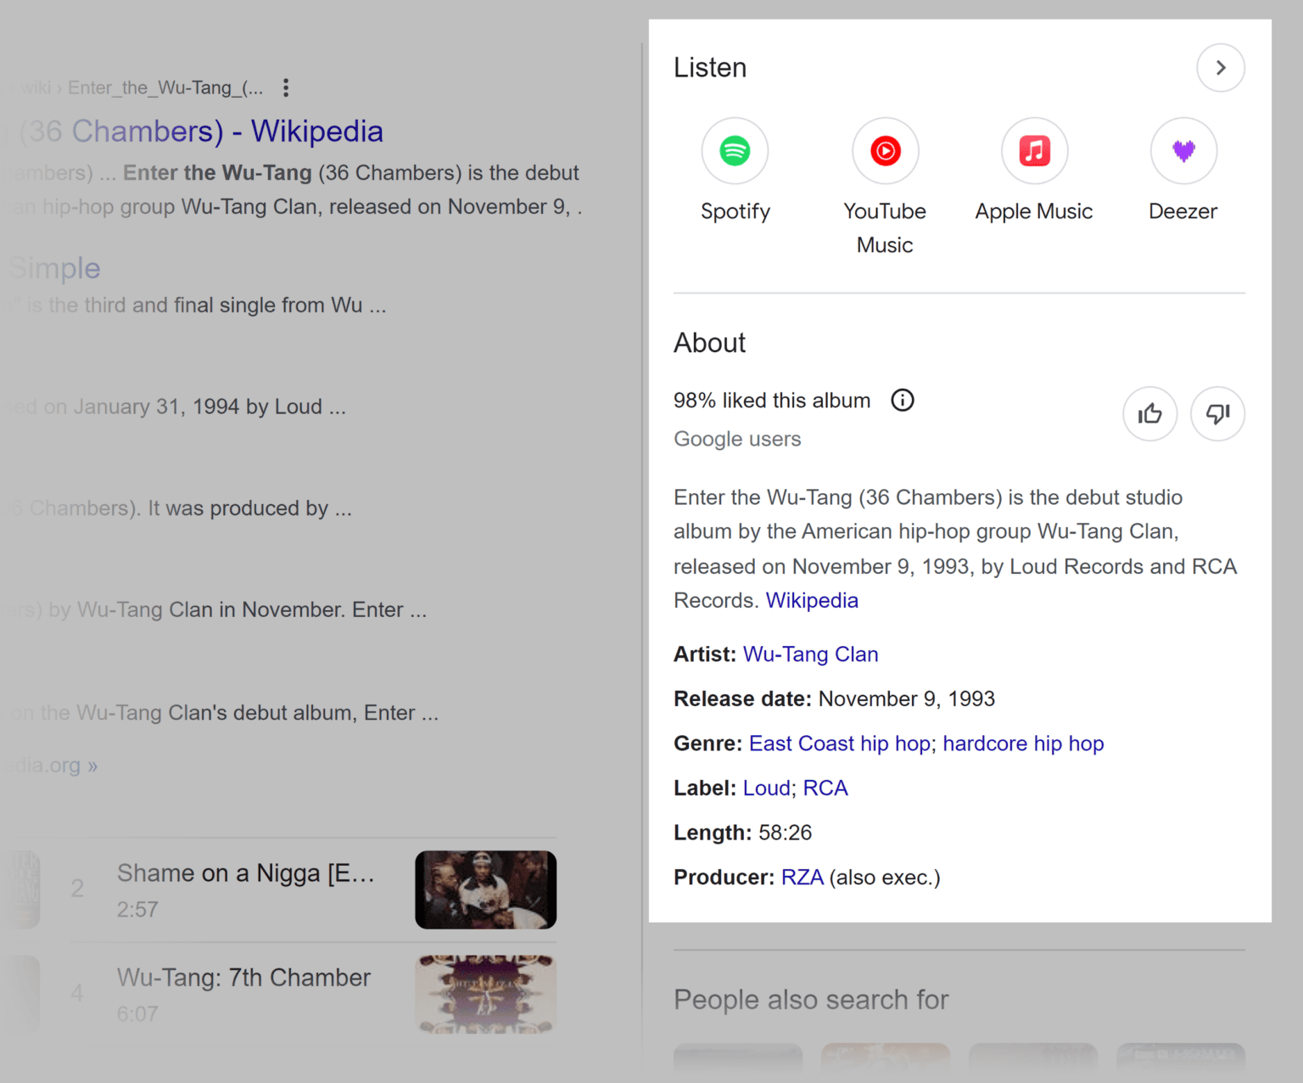
Task: Open the East Coast hip hop genre link
Action: tap(839, 744)
